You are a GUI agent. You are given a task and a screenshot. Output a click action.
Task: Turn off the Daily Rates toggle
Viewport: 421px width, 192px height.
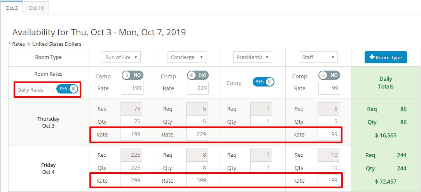click(67, 89)
